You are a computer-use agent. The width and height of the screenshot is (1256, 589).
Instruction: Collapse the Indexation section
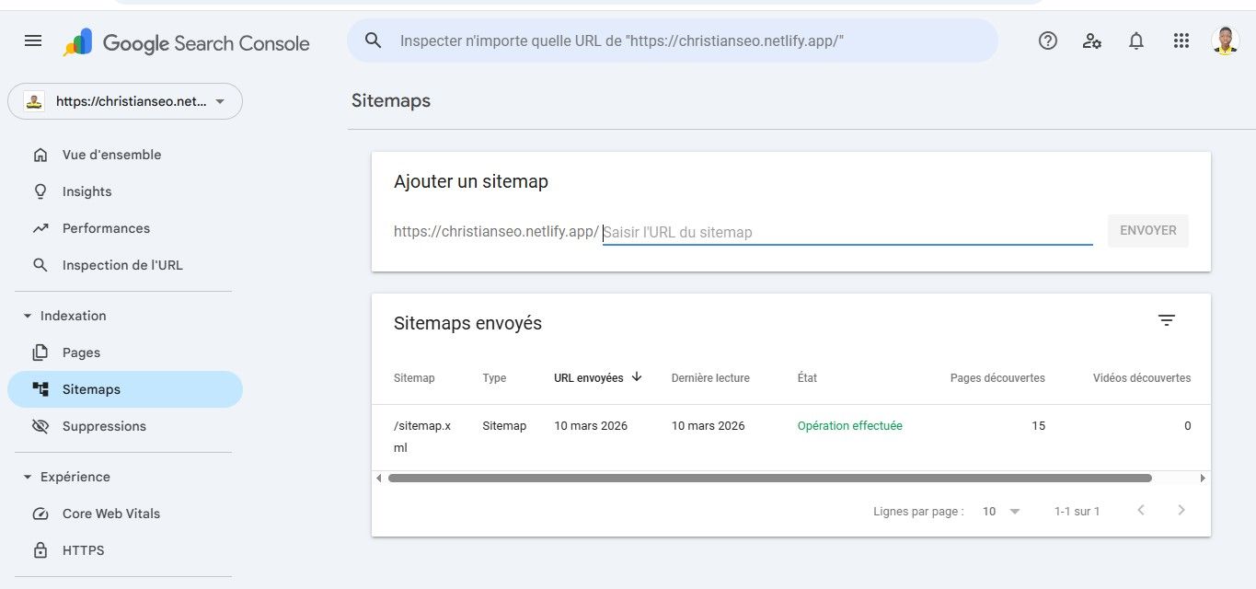click(28, 316)
